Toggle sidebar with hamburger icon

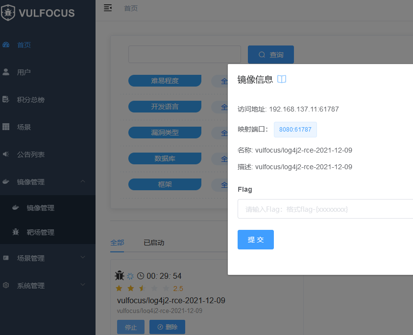tap(108, 8)
